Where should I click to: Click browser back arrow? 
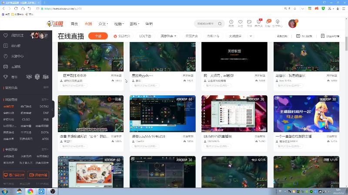click(x=4, y=8)
